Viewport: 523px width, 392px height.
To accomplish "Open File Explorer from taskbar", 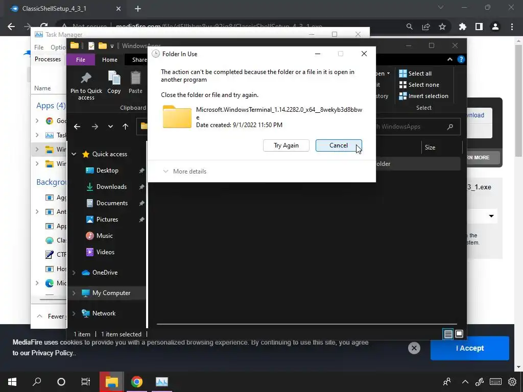I will 112,382.
